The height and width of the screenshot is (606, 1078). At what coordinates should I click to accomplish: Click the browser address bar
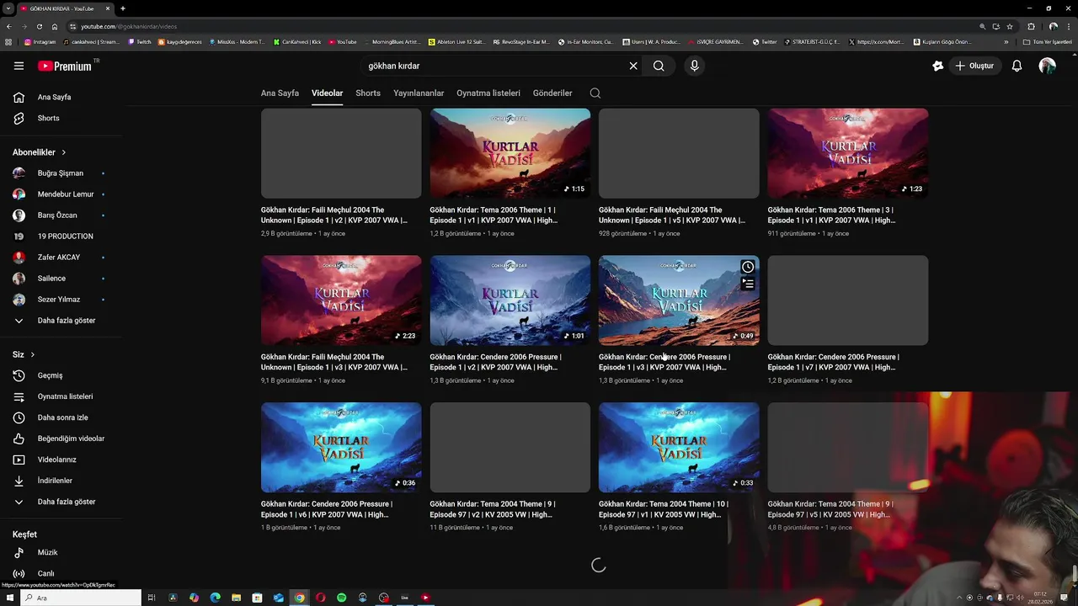pos(522,26)
